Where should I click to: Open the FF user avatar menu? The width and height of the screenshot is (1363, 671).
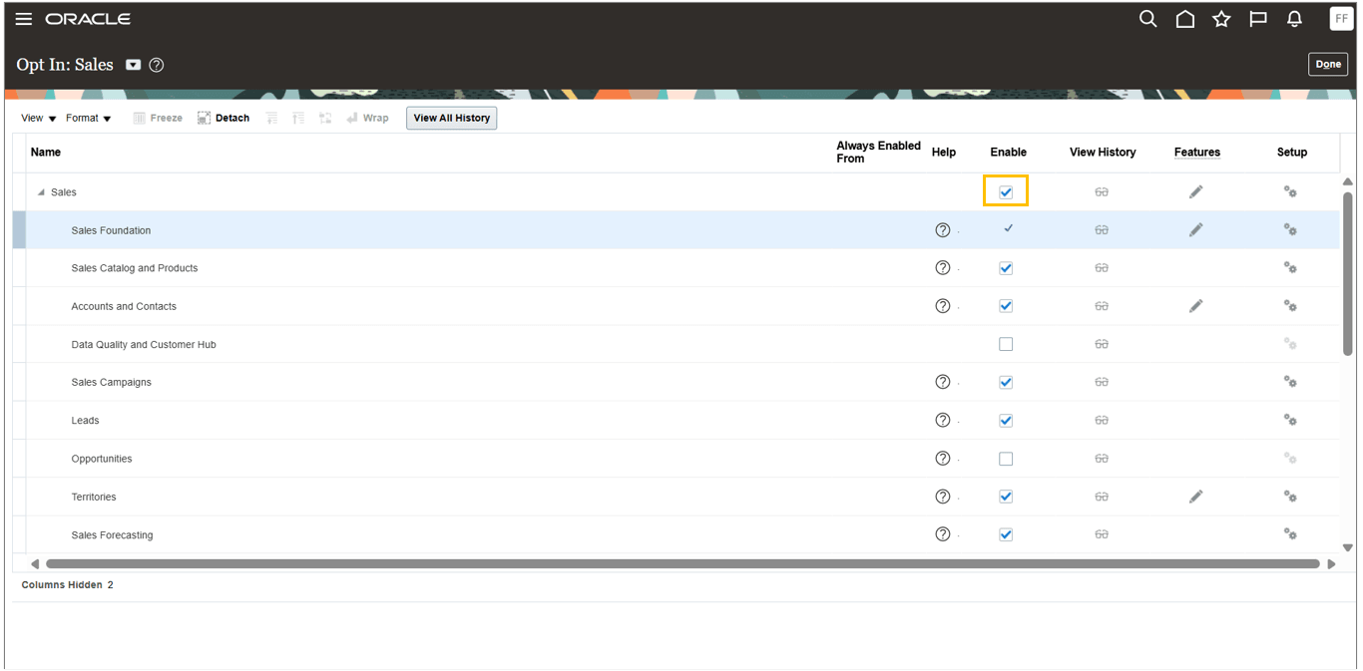[1341, 19]
